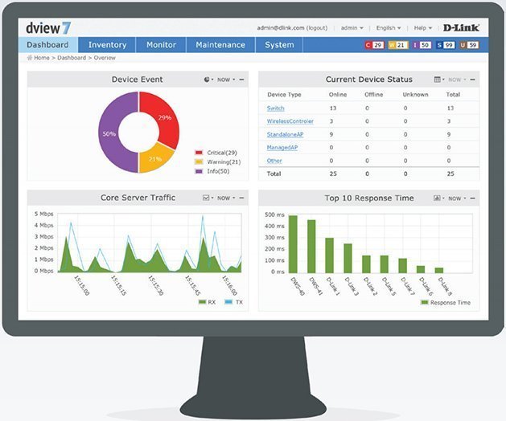Open Top 10 Response Time chart type selector
The image size is (506, 421).
pos(439,198)
